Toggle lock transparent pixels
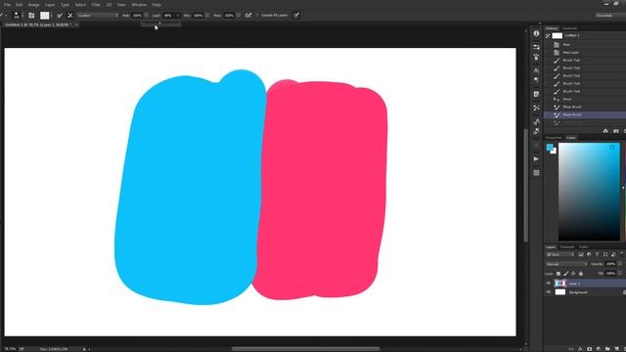Screen dimensions: 626x352 pyautogui.click(x=559, y=274)
